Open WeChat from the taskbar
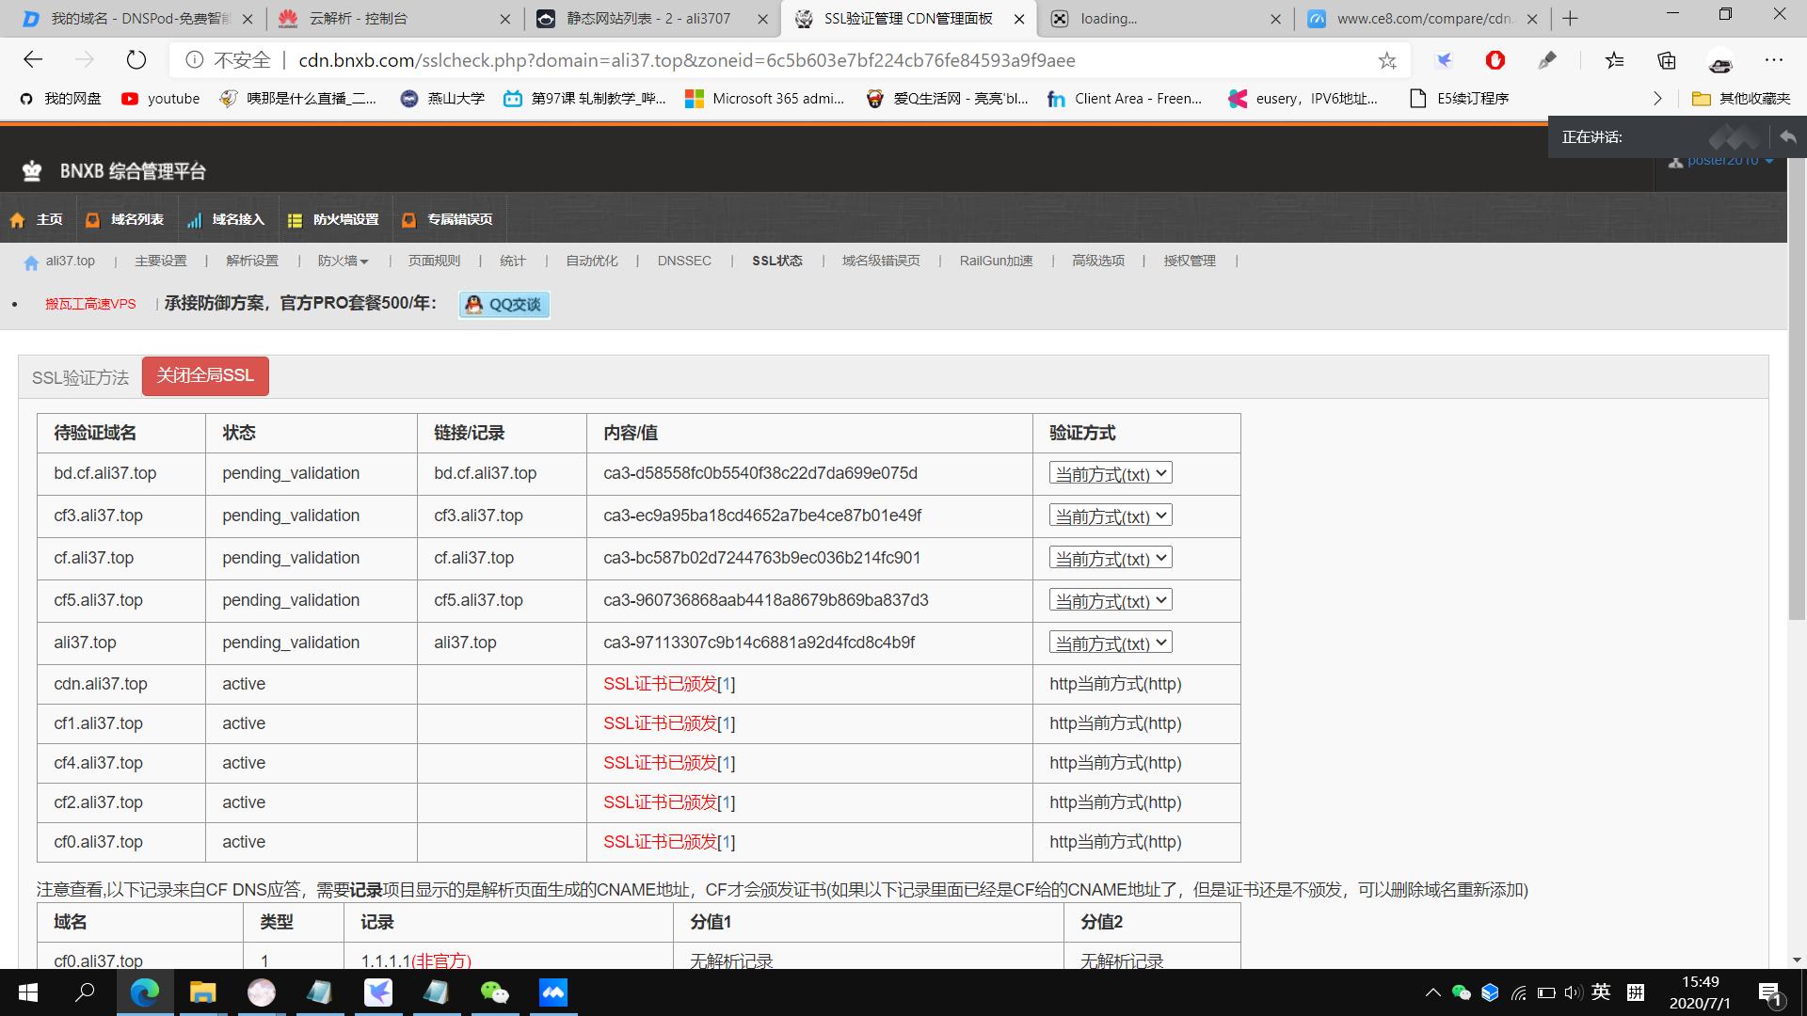The image size is (1807, 1016). point(494,992)
